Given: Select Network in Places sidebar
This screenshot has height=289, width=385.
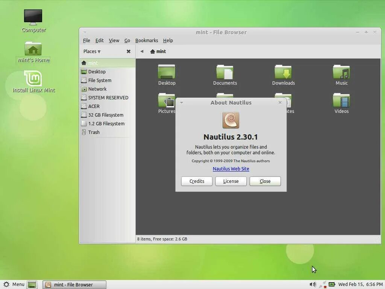Looking at the screenshot, I should coord(107,89).
